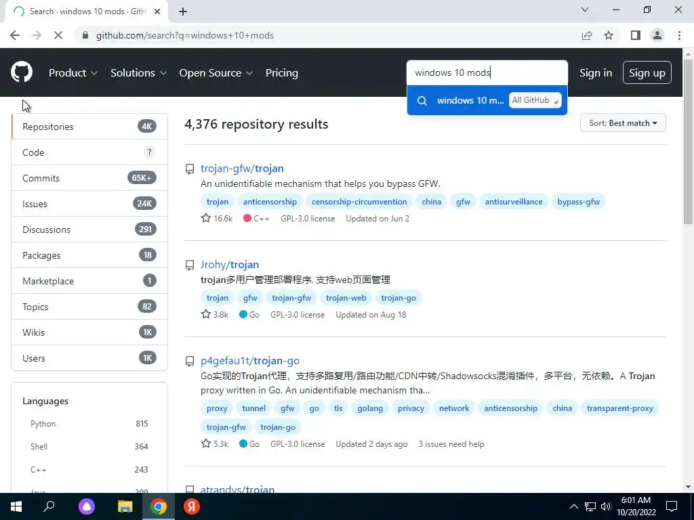Click the share page icon in address bar
Screen dimensions: 694x520
tap(587, 35)
